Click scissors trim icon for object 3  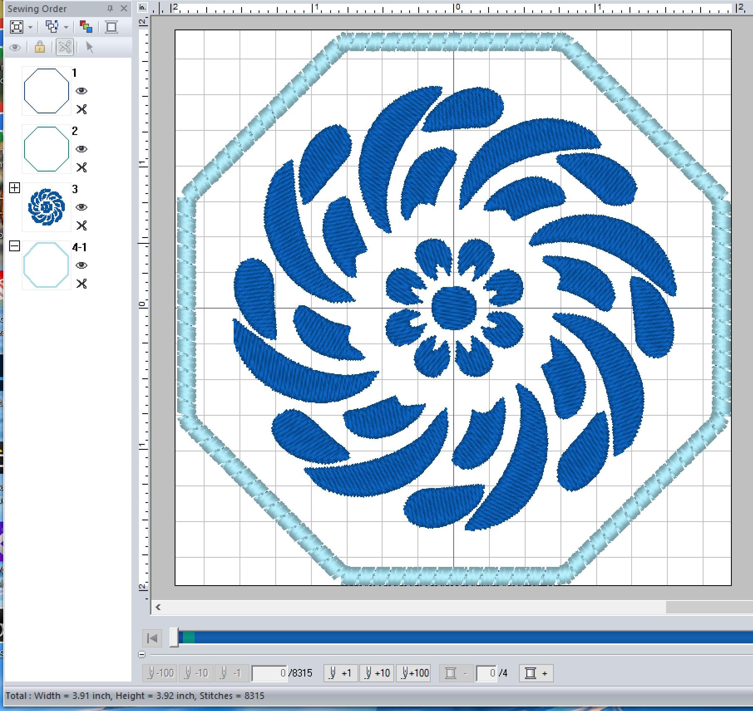click(81, 226)
